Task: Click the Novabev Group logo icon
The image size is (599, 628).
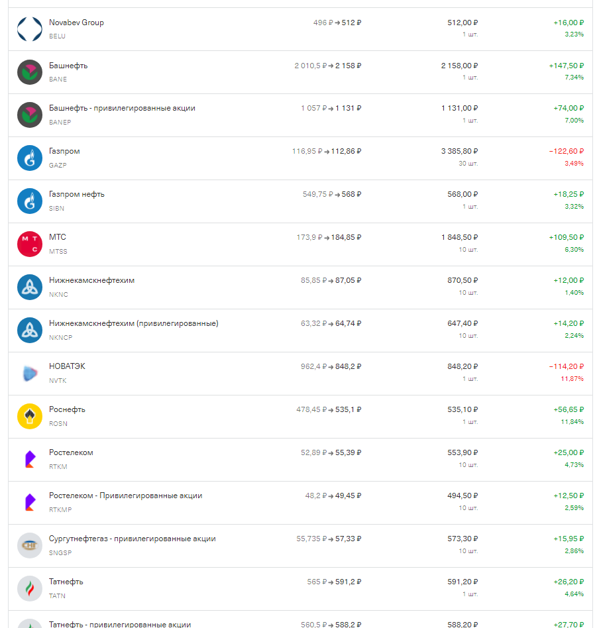Action: (x=30, y=29)
